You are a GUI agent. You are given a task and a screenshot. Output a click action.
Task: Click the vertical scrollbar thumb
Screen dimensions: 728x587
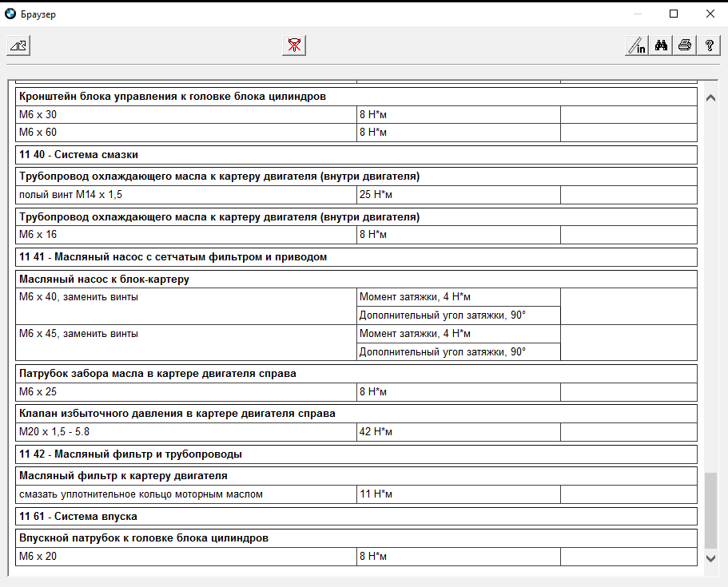(710, 507)
